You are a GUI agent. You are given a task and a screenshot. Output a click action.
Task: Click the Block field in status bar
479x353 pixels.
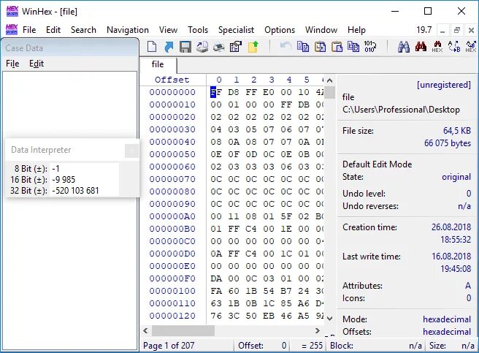click(x=376, y=346)
